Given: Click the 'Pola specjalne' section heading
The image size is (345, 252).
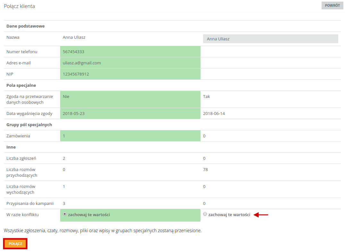Looking at the screenshot, I should (21, 85).
